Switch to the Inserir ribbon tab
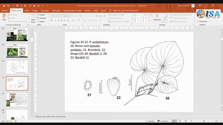 27,10
